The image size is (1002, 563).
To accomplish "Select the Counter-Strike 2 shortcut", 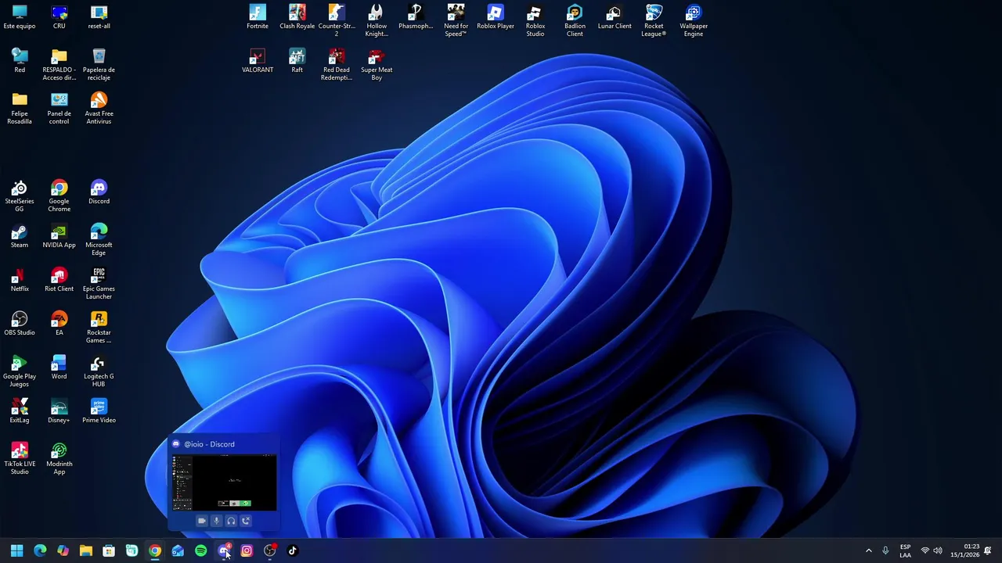I will click(x=337, y=20).
